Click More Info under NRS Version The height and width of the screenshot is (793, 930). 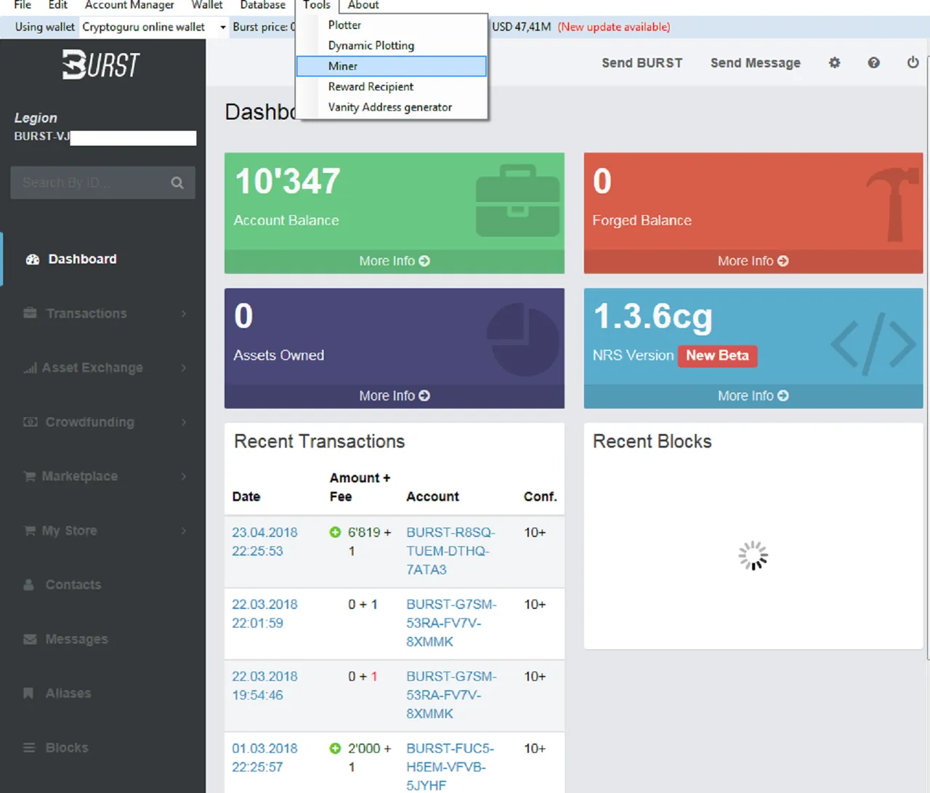[753, 396]
